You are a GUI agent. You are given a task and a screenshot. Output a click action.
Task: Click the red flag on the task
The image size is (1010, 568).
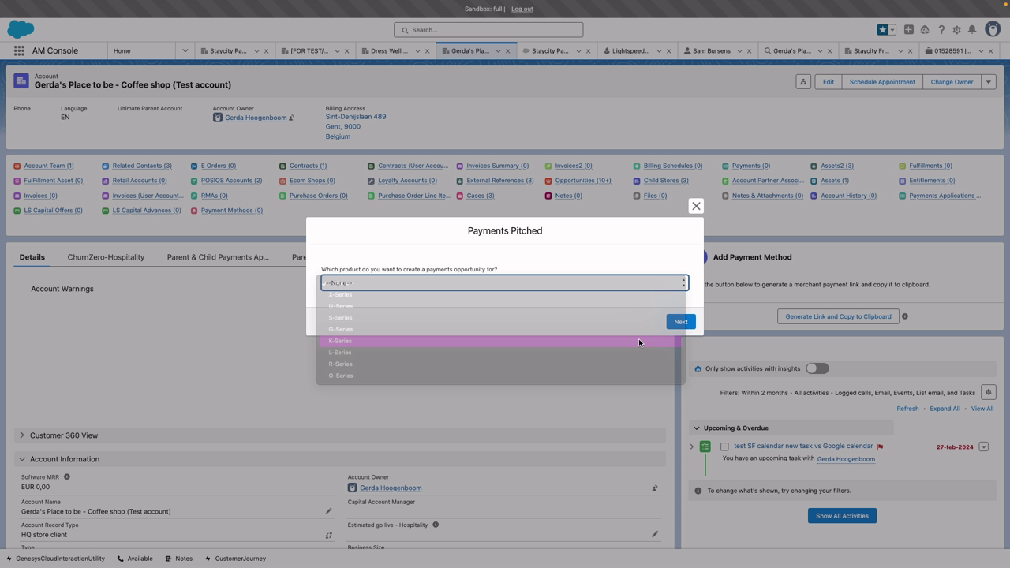pyautogui.click(x=880, y=447)
